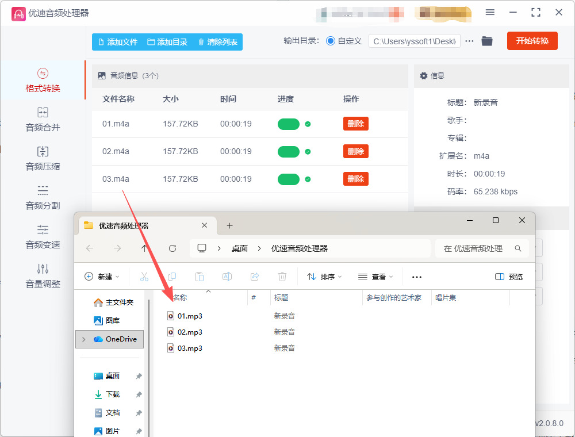Open the output folder icon
This screenshot has height=437, width=575.
pyautogui.click(x=487, y=41)
